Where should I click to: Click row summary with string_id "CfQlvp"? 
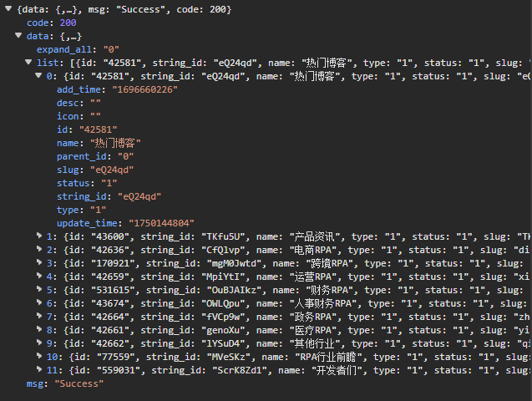click(x=289, y=250)
